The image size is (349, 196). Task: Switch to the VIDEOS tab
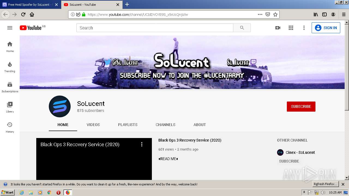93,125
